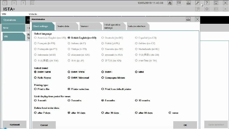Choose Campagna Motors brand
229x129 pixels.
tap(113, 78)
